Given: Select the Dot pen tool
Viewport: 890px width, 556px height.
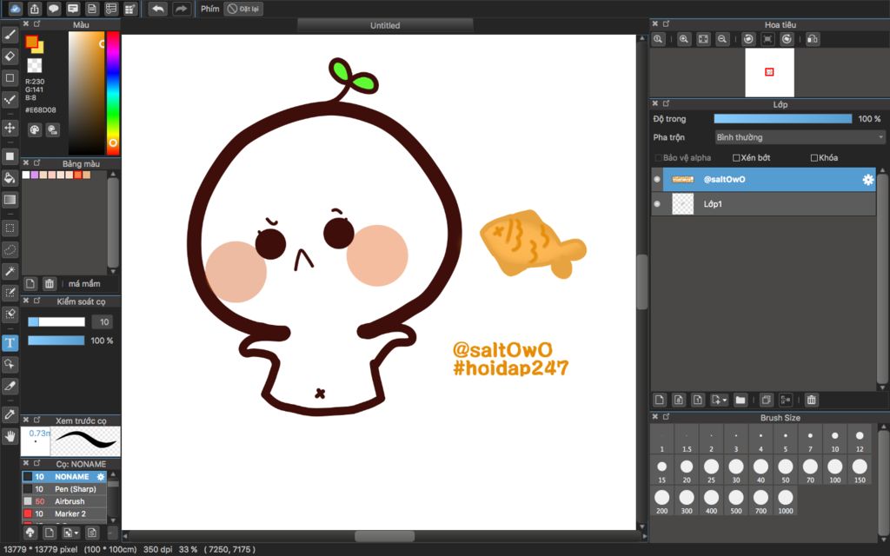Looking at the screenshot, I should pos(10,99).
